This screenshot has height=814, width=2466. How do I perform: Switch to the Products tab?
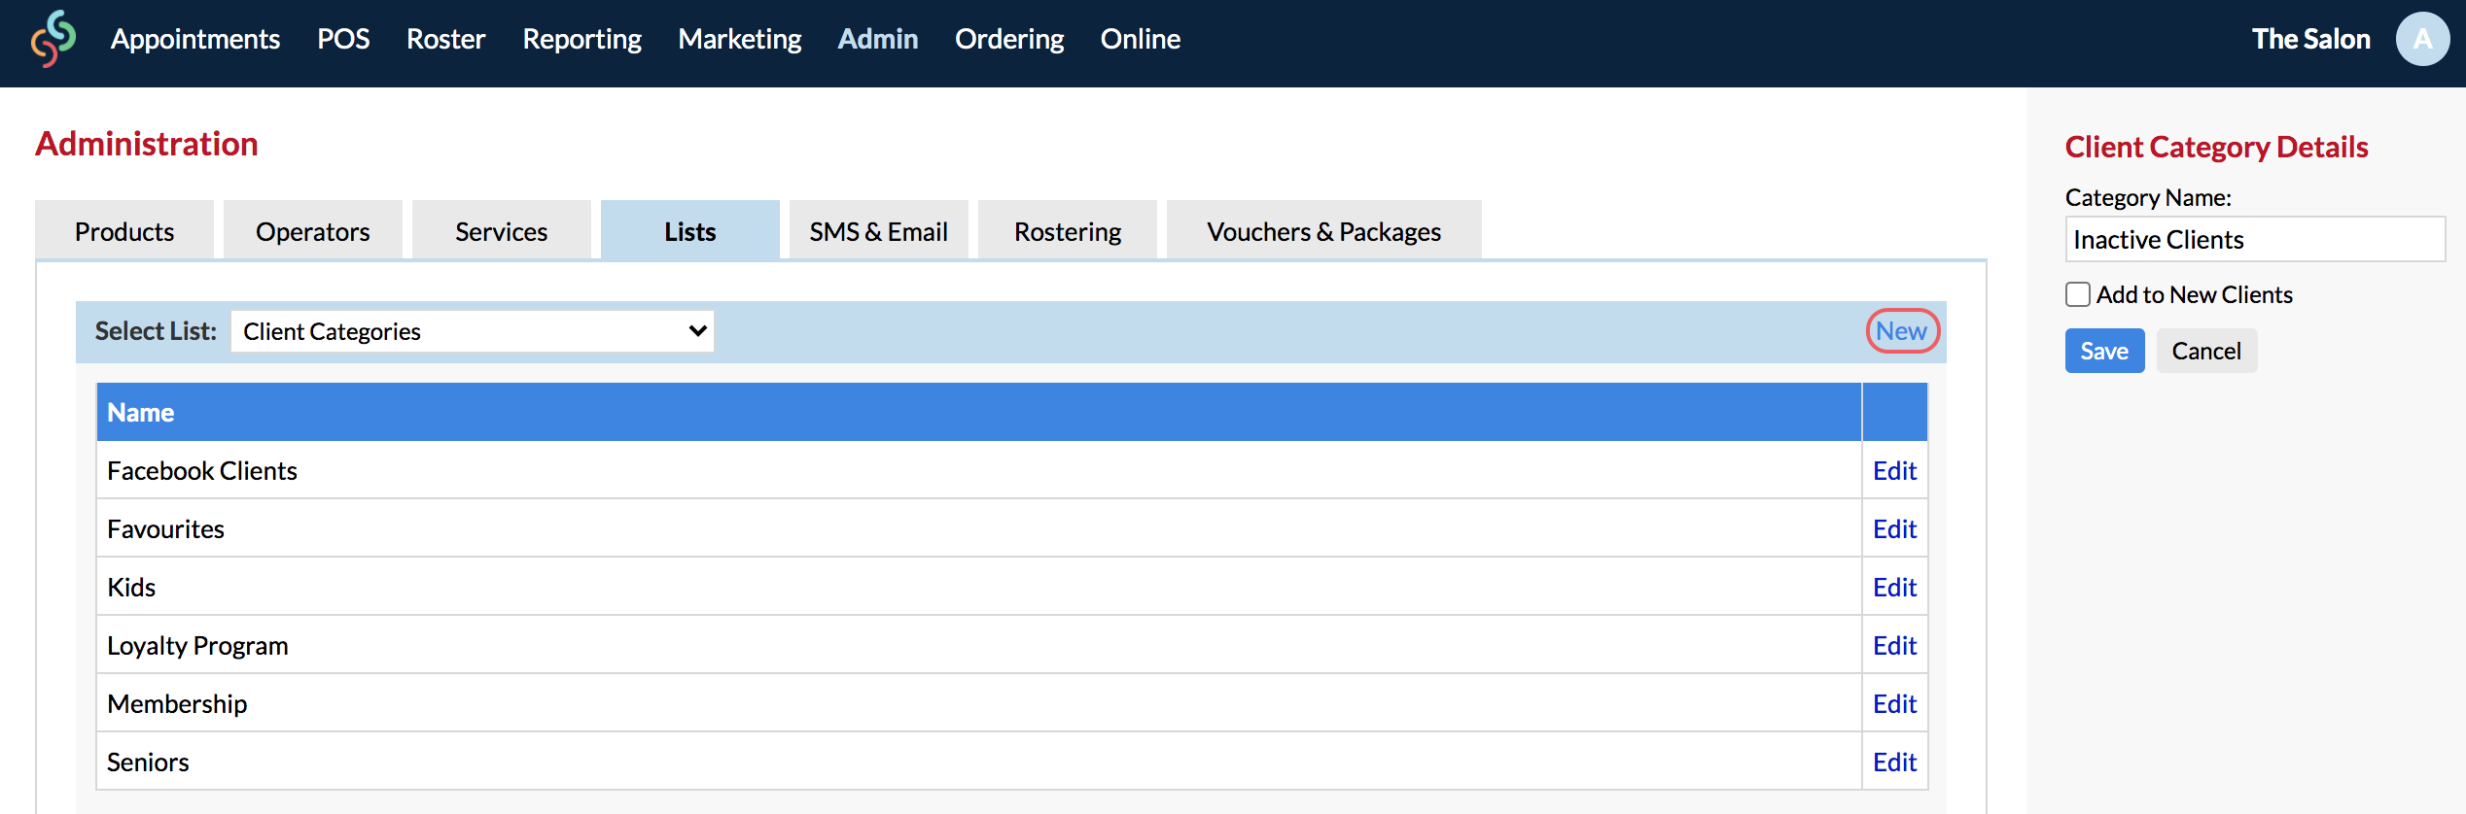coord(124,230)
